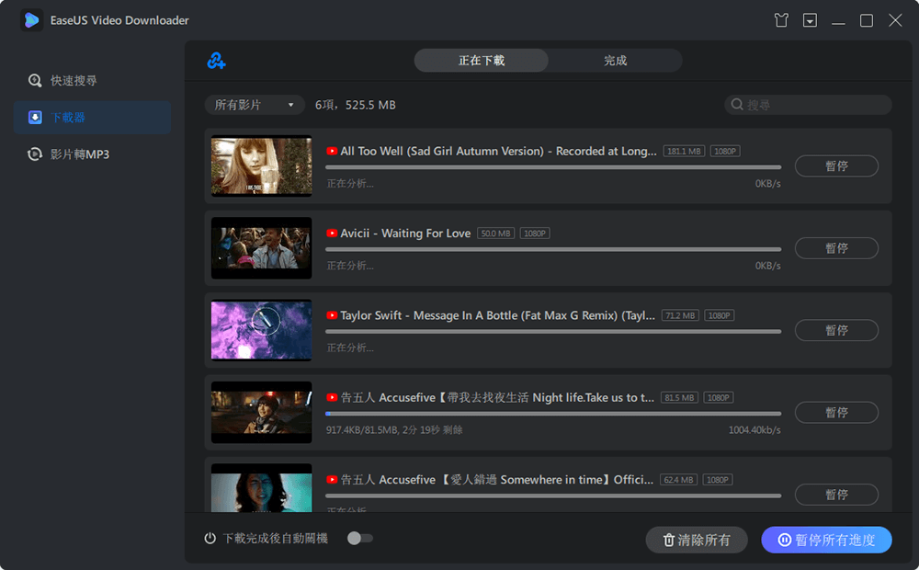Click the magnifier icon in search field

point(737,105)
